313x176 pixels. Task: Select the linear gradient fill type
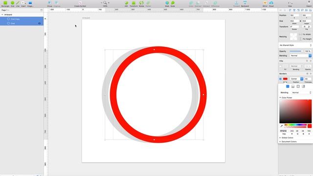pos(293,87)
